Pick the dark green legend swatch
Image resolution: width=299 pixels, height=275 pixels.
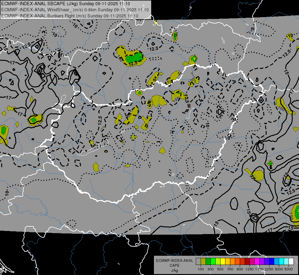(x=208, y=262)
